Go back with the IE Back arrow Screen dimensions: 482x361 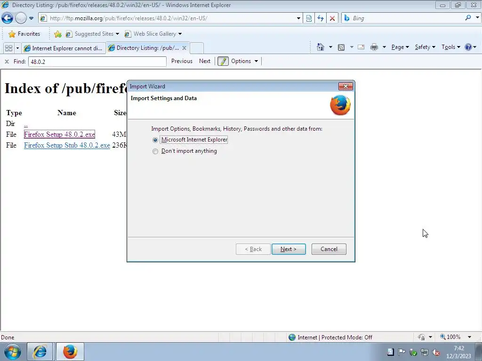coord(8,18)
